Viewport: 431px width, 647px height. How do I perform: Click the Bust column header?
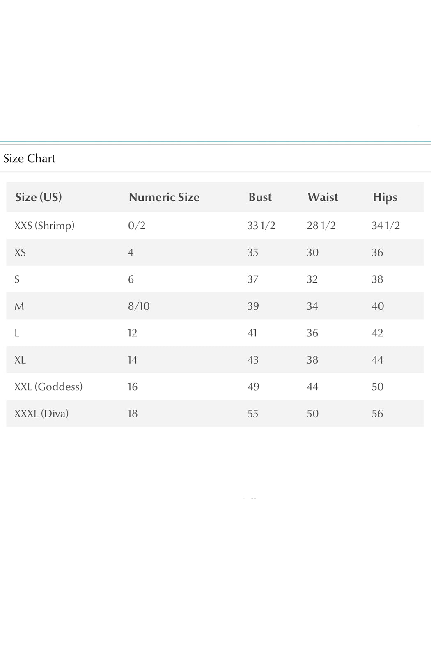click(260, 197)
